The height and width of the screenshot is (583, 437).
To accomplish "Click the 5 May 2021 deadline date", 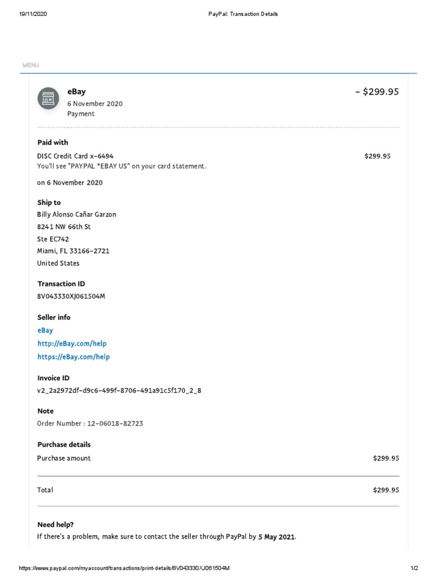I will (277, 537).
